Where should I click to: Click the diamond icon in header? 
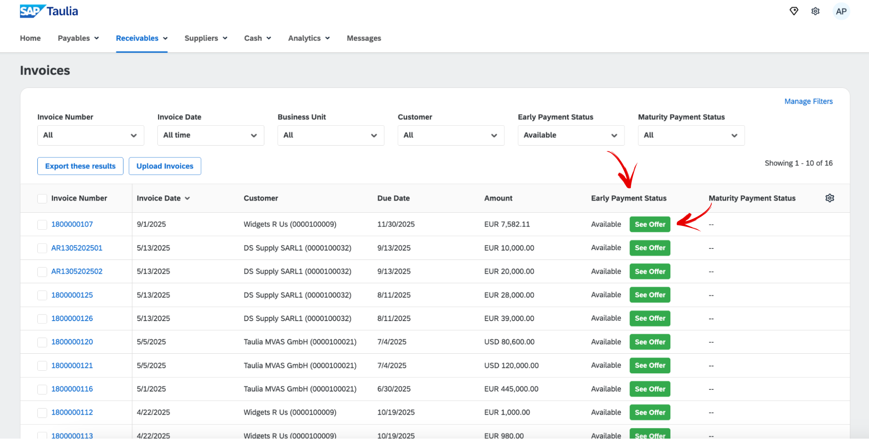(x=794, y=11)
